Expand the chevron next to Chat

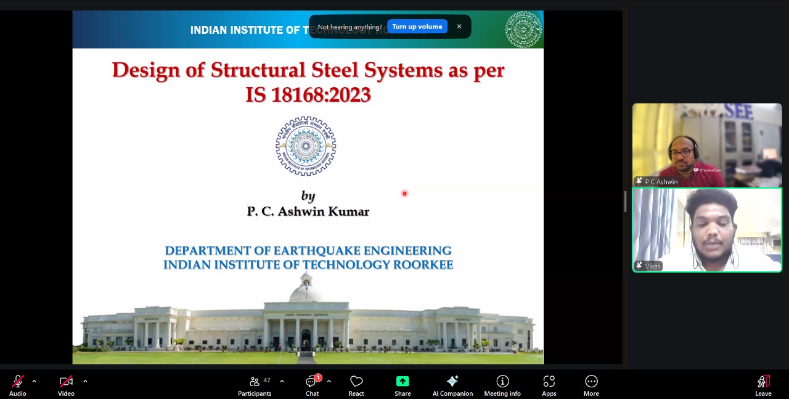click(329, 381)
